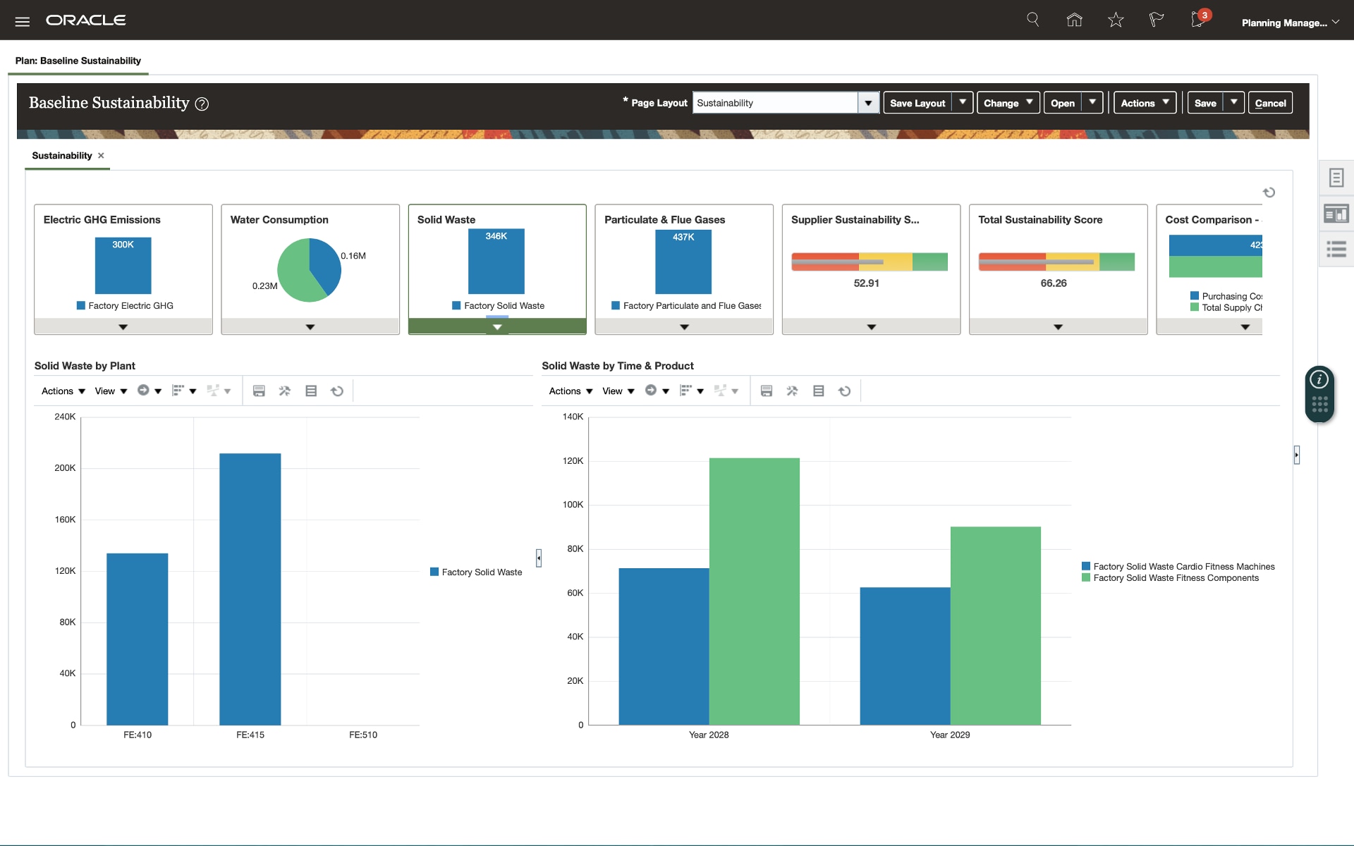Open the Favorites star icon
1354x846 pixels.
[x=1115, y=20]
